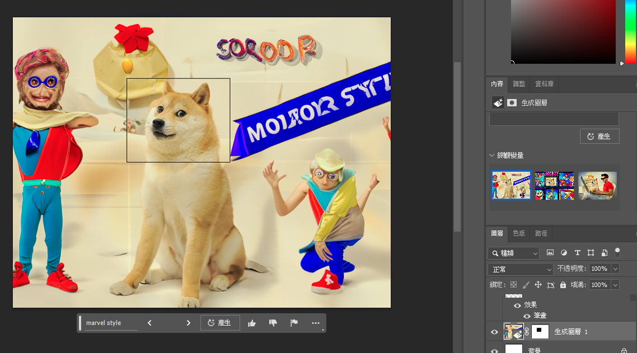
Task: Toggle the layer filtering switch
Action: [617, 252]
